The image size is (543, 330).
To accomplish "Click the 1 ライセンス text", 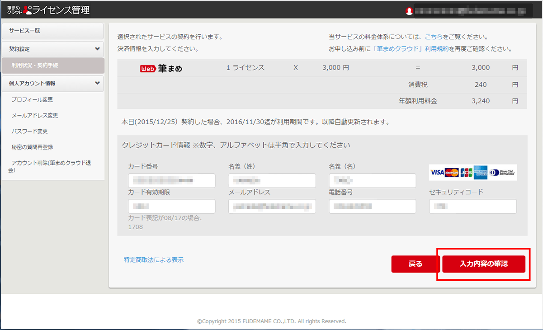I will click(246, 68).
